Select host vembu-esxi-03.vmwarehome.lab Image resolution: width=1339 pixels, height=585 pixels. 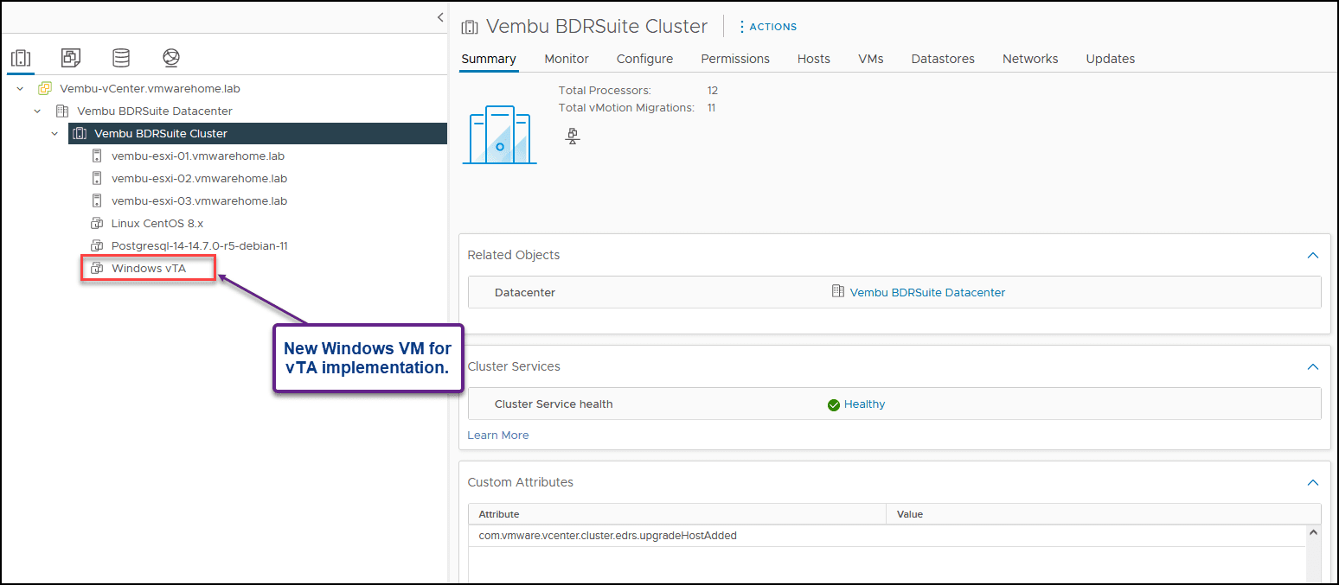[x=199, y=200]
